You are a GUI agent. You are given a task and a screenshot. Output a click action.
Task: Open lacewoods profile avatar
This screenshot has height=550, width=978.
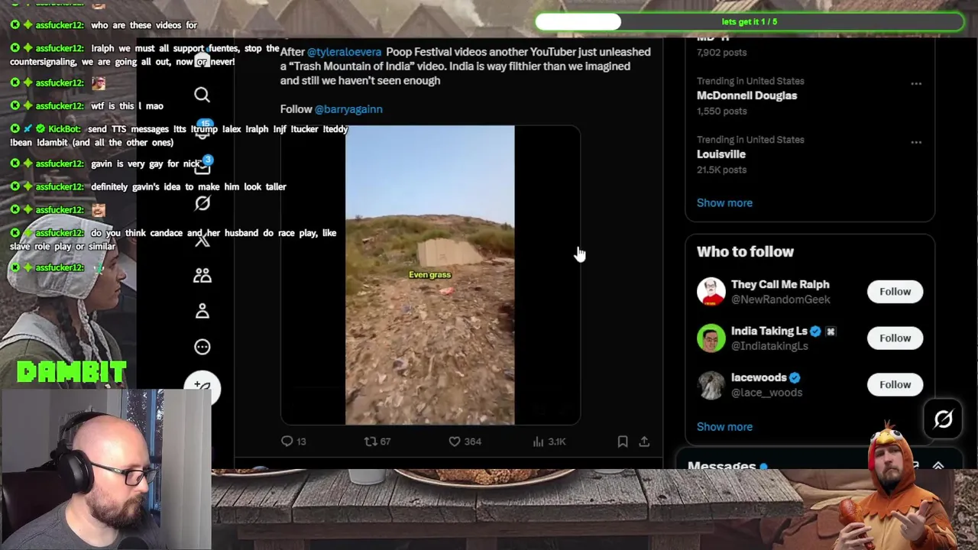click(711, 385)
